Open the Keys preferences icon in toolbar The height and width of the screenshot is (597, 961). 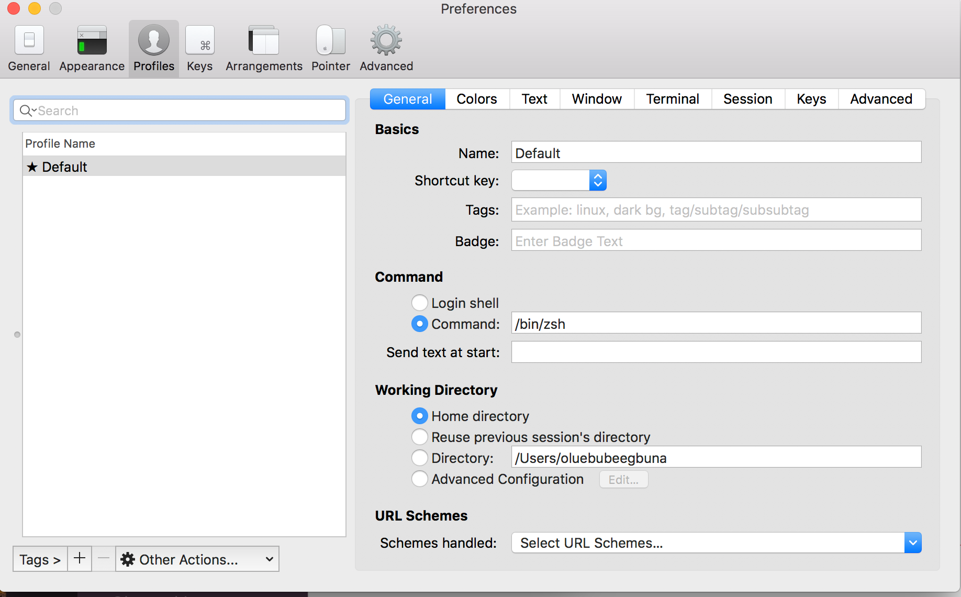(200, 40)
